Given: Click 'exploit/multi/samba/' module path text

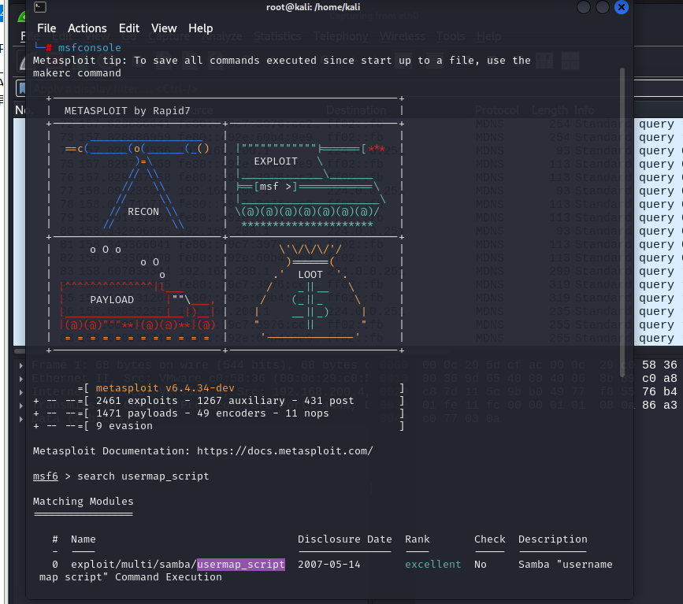Looking at the screenshot, I should tap(134, 565).
